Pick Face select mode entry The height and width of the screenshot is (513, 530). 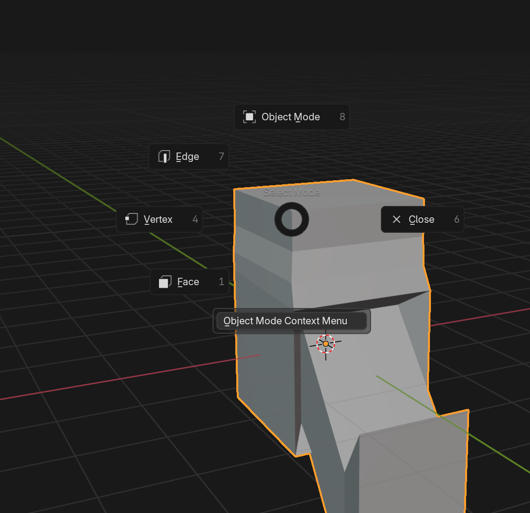point(189,282)
